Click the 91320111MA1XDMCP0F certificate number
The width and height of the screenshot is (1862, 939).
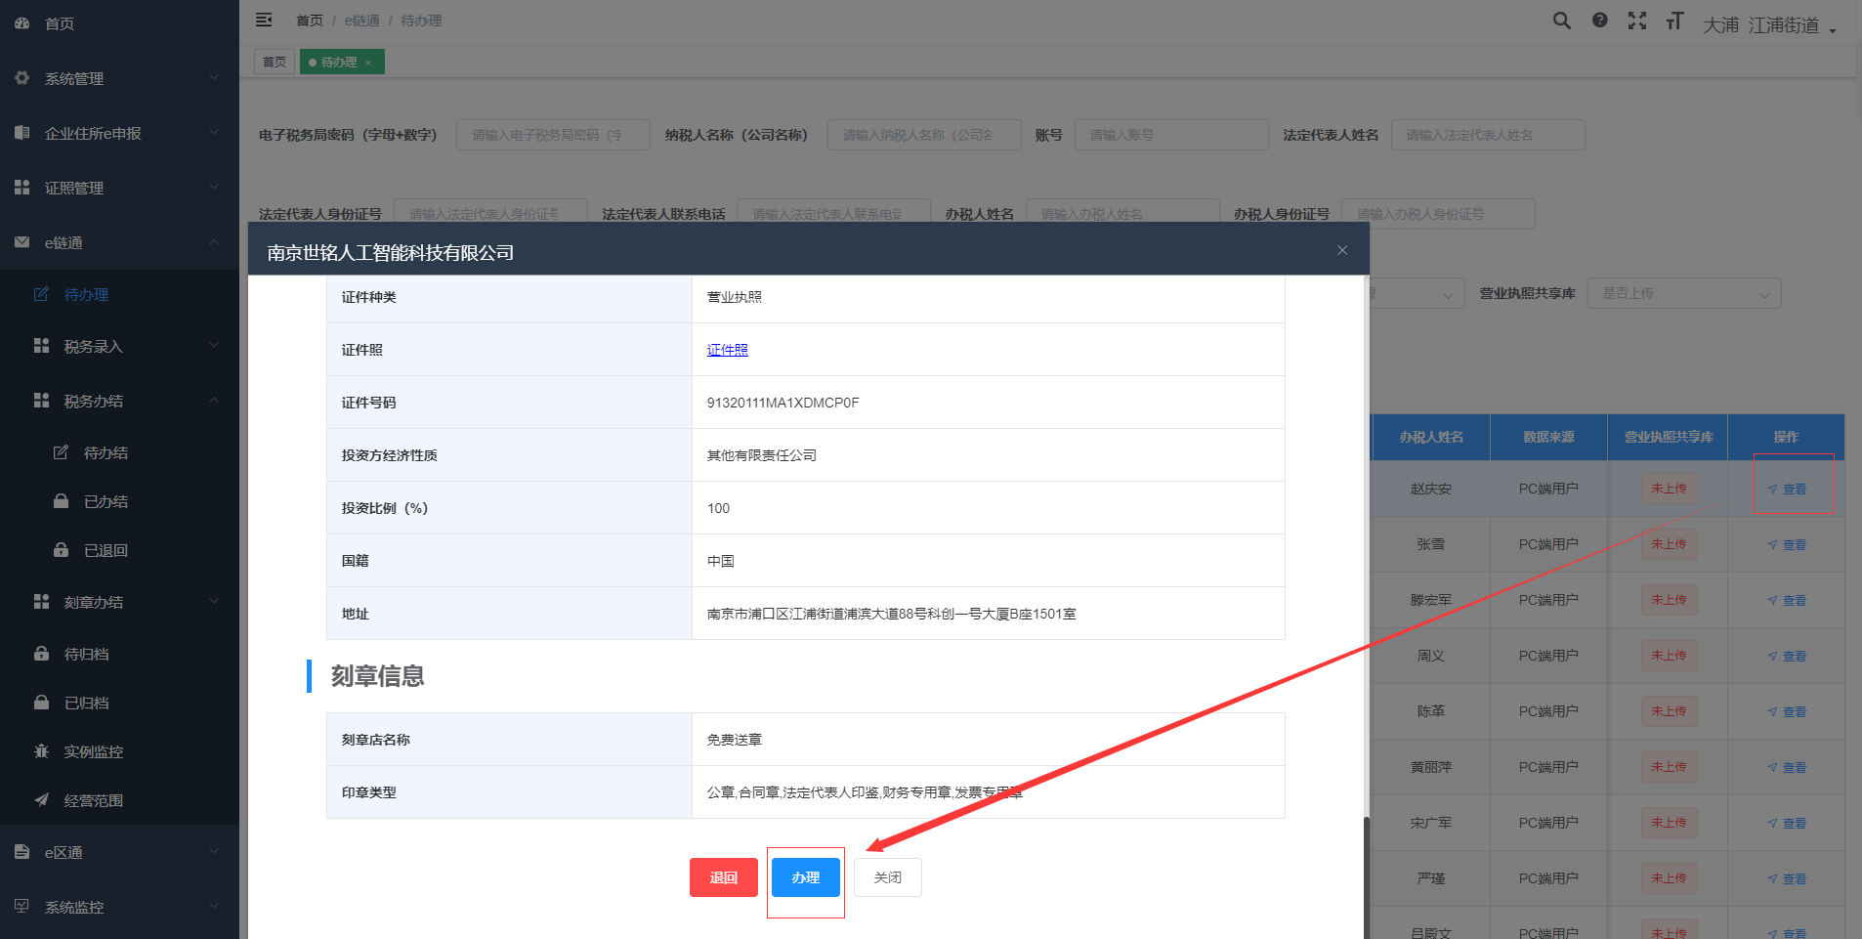pyautogui.click(x=783, y=403)
